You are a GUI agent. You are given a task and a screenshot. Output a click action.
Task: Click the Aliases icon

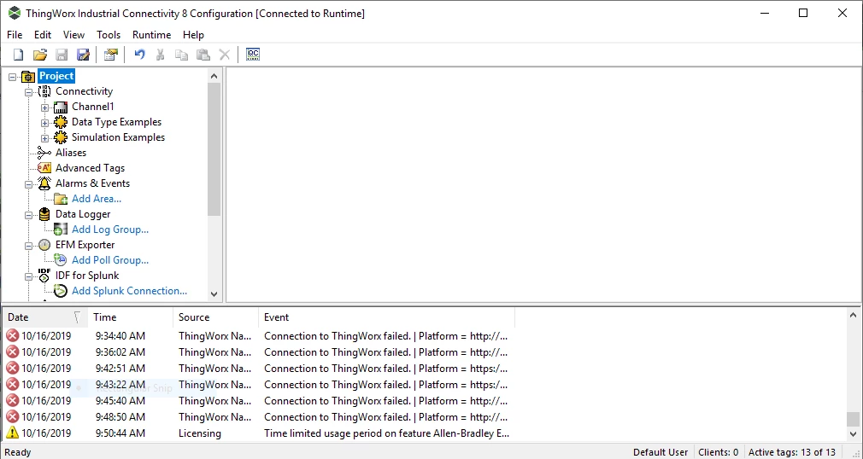[44, 153]
